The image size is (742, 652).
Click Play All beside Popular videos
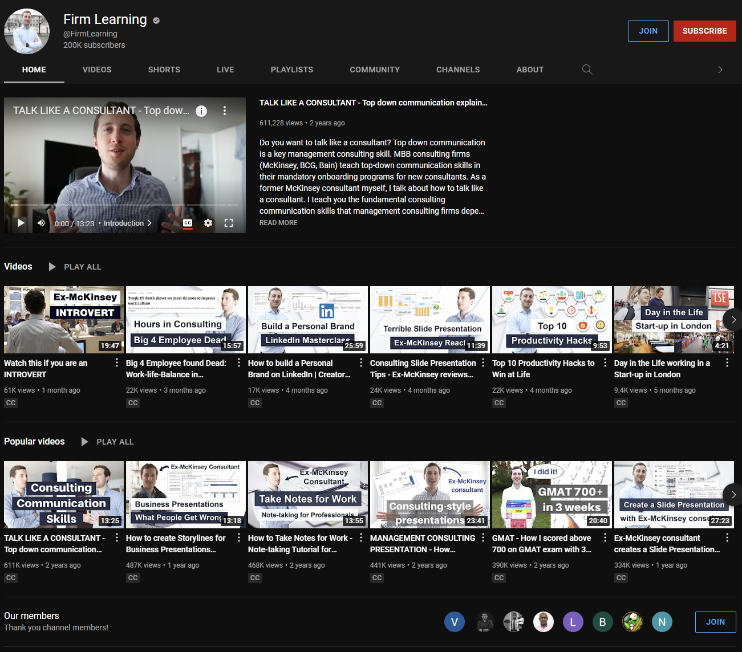click(x=108, y=442)
